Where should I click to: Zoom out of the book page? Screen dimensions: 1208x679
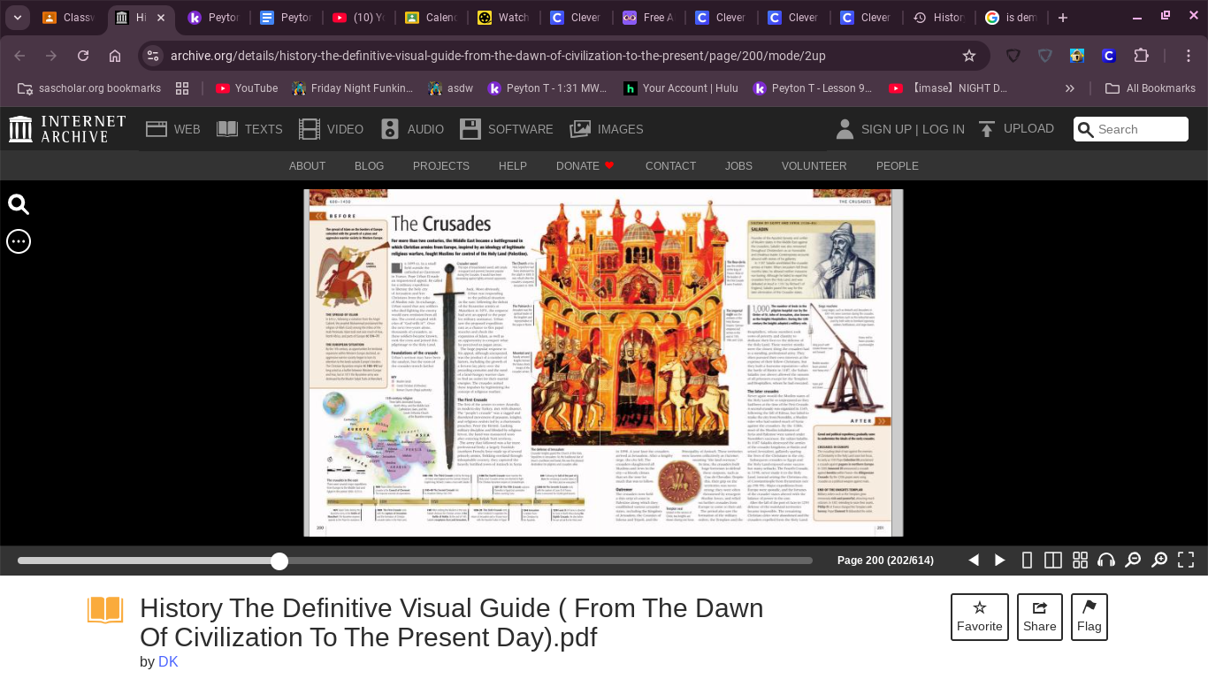point(1133,560)
